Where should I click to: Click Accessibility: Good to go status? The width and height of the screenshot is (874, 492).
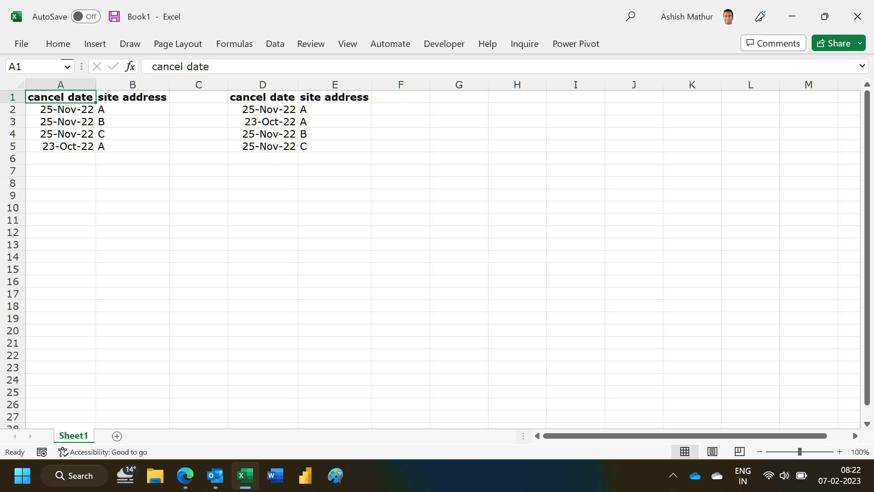point(103,452)
